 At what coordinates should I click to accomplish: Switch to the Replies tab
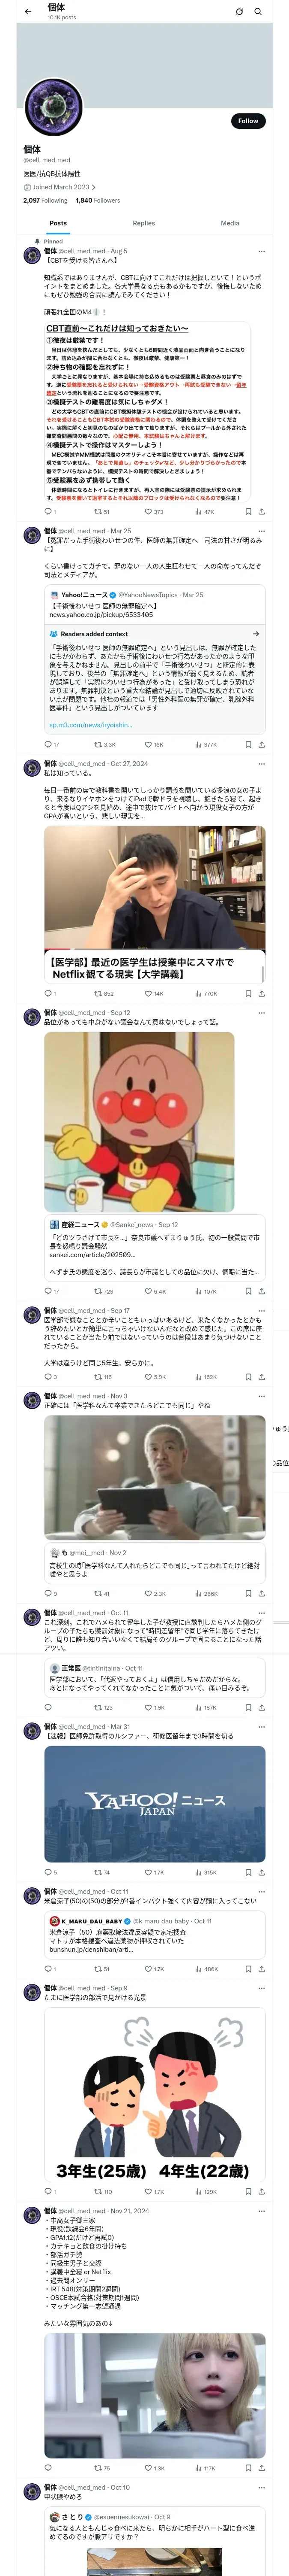143,223
